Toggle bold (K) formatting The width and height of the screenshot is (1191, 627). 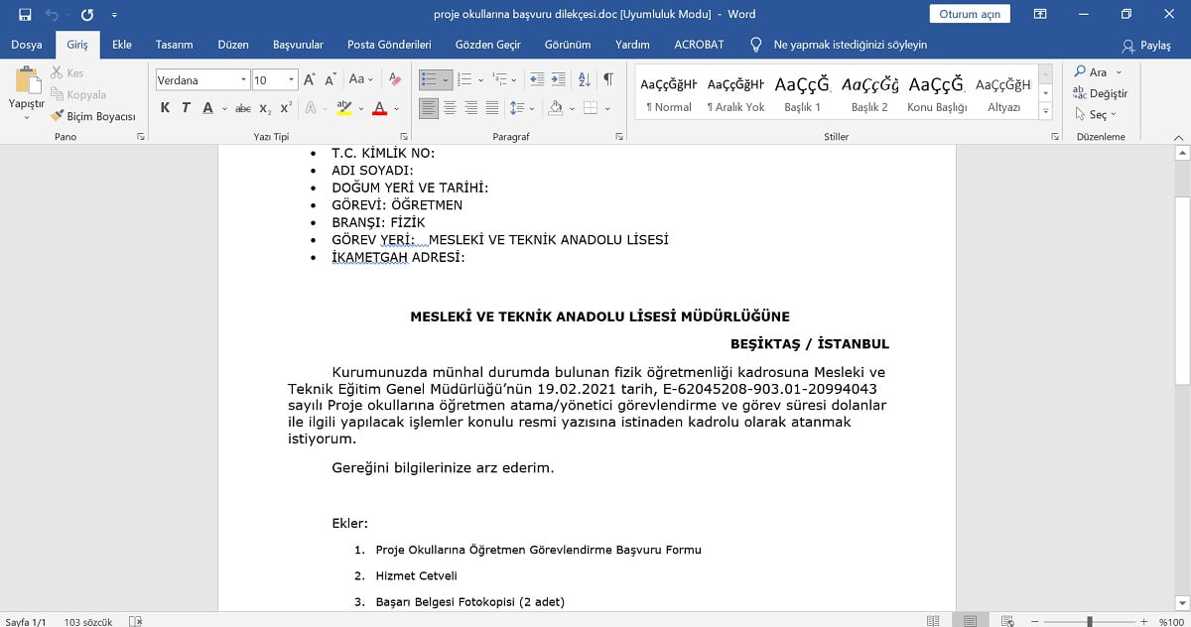point(165,108)
